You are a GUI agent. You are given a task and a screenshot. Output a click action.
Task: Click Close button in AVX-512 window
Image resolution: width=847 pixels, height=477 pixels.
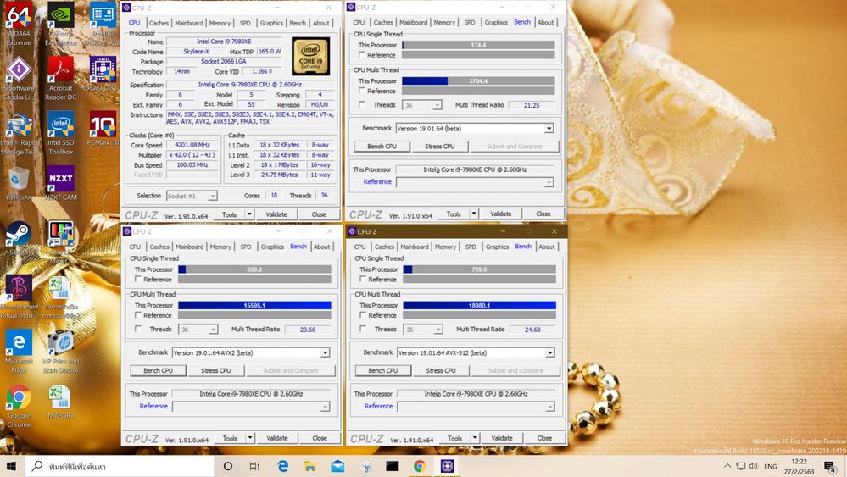click(544, 438)
